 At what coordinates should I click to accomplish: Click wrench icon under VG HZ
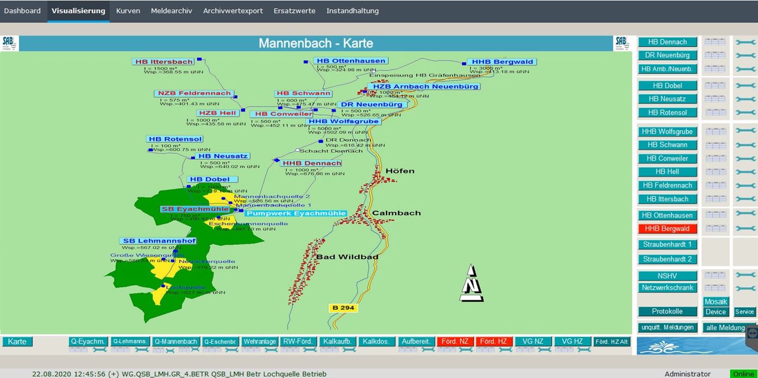(583, 350)
